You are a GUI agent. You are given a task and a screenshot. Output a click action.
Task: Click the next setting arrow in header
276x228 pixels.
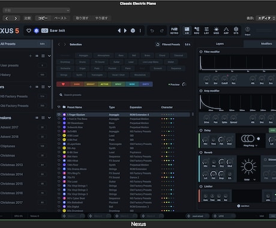tap(16, 19)
